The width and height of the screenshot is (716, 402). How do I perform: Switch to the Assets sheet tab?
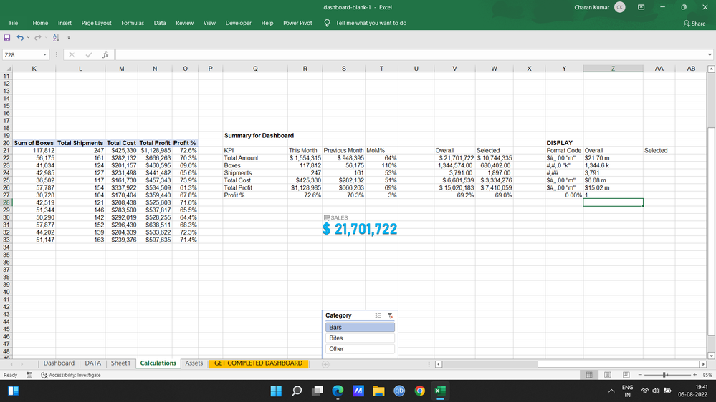(194, 363)
